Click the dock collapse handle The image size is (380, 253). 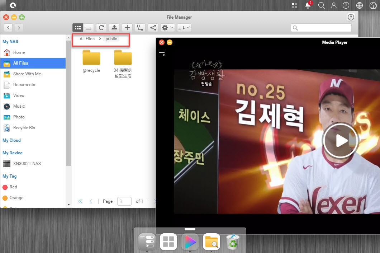pos(190,229)
